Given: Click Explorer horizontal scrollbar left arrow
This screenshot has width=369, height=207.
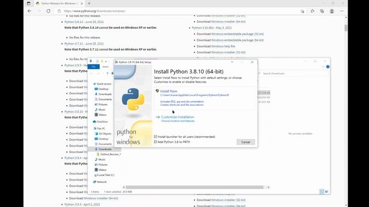Looking at the screenshot, I should click(124, 187).
